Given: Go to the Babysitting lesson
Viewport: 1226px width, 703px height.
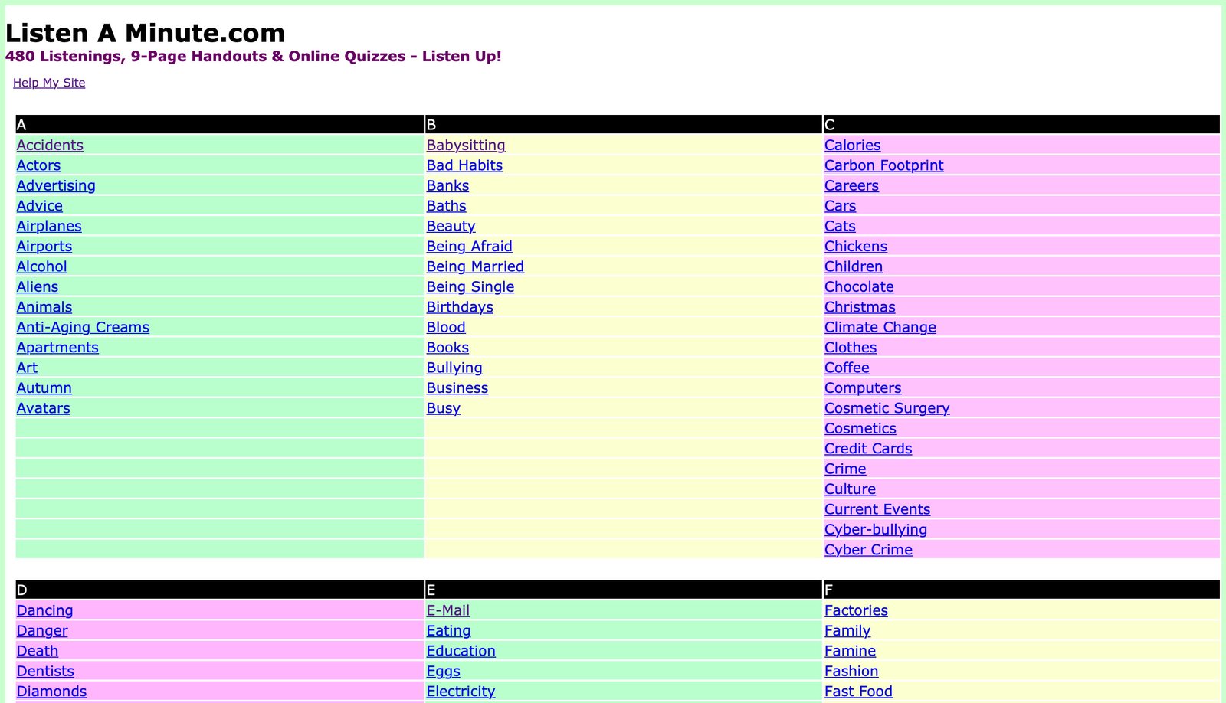Looking at the screenshot, I should (x=465, y=146).
